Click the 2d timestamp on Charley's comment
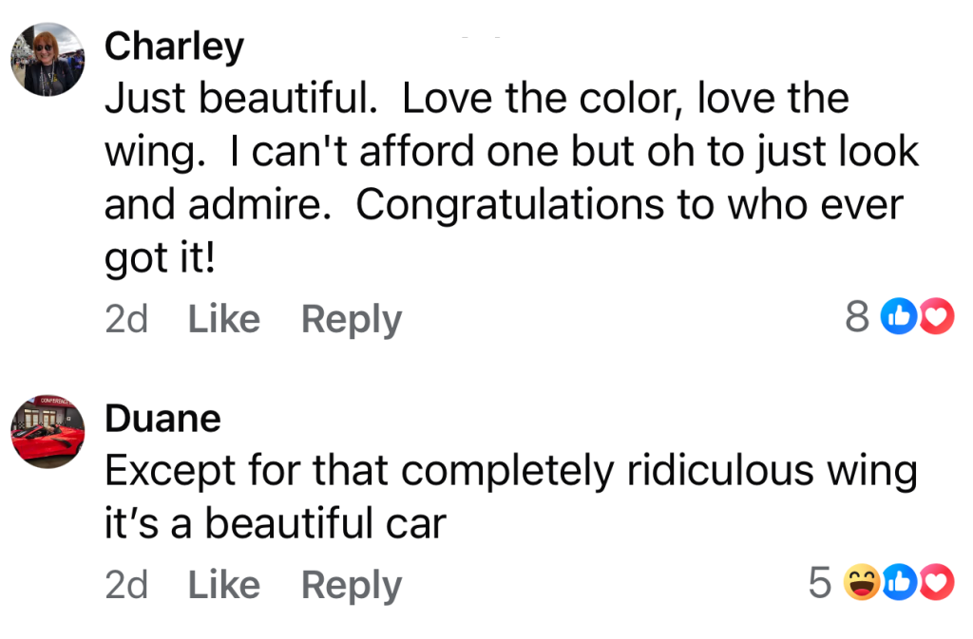This screenshot has width=973, height=639. [x=126, y=319]
